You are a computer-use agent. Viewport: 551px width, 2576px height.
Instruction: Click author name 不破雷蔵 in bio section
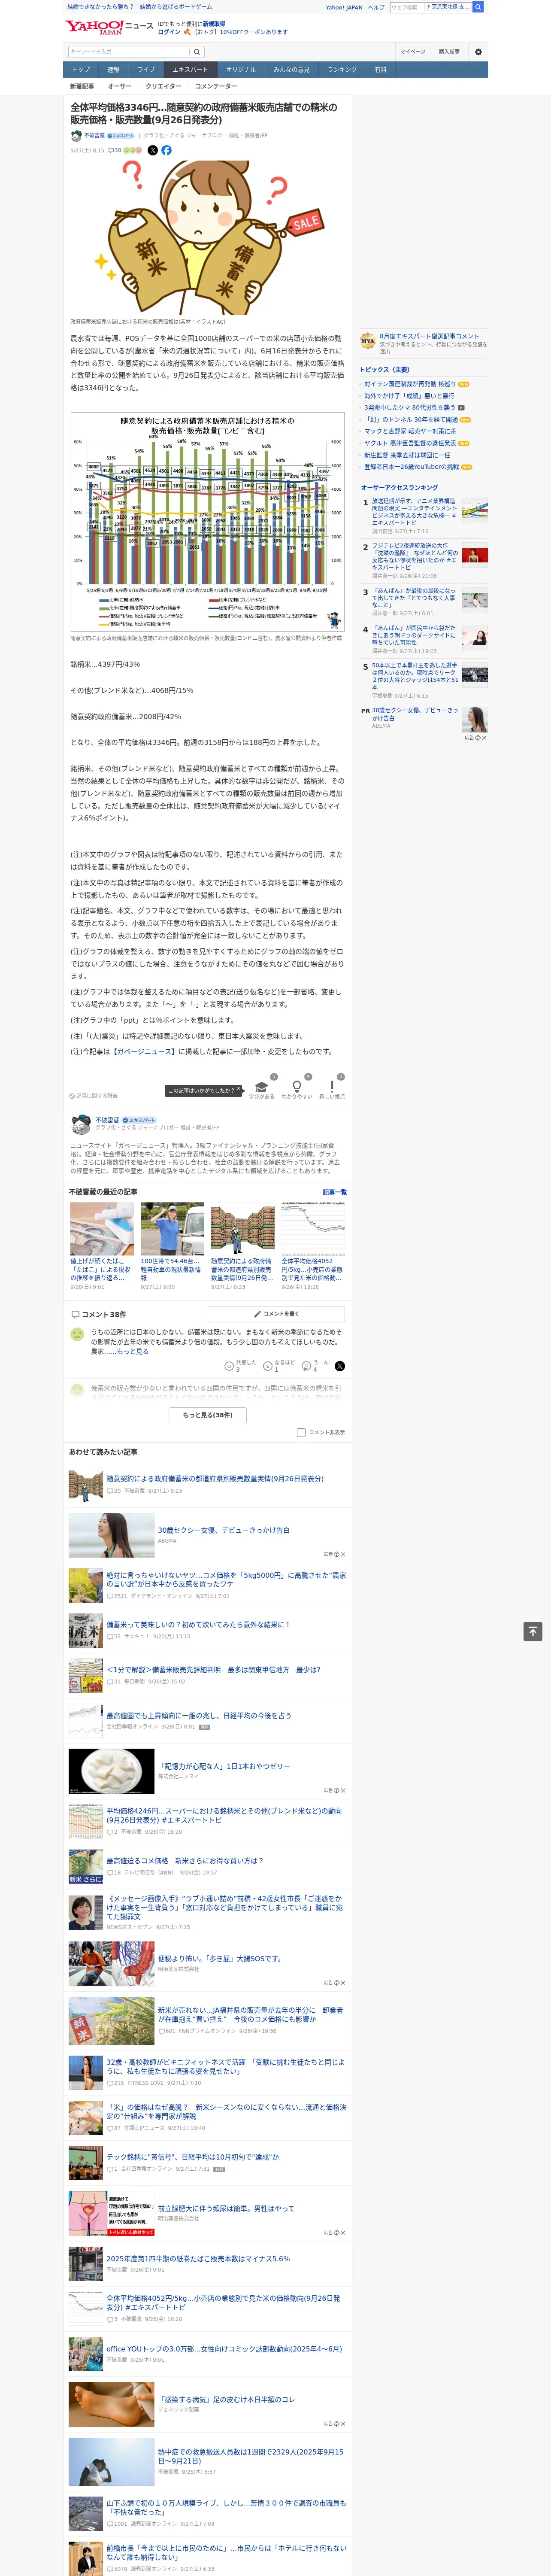pyautogui.click(x=107, y=1120)
